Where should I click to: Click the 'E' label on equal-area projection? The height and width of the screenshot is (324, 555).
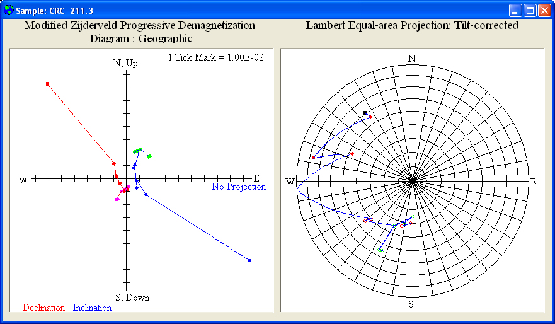click(x=533, y=182)
